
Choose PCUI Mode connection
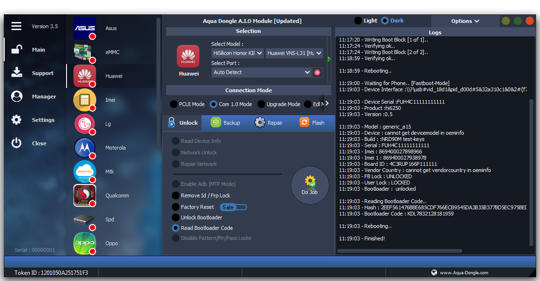click(174, 104)
